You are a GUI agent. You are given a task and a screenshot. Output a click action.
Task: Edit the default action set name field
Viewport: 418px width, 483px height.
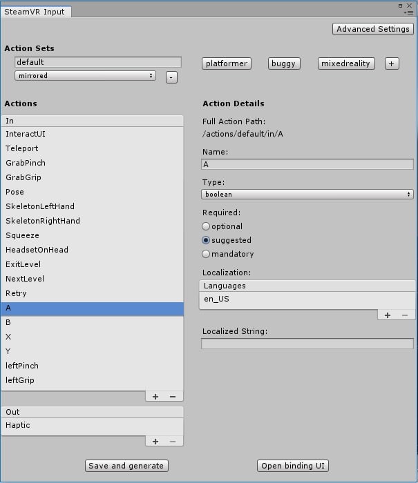tap(98, 62)
